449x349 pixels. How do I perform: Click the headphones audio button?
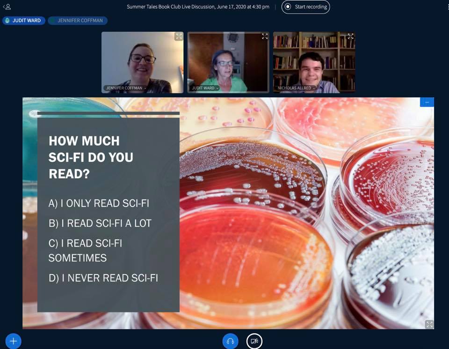[x=230, y=341]
